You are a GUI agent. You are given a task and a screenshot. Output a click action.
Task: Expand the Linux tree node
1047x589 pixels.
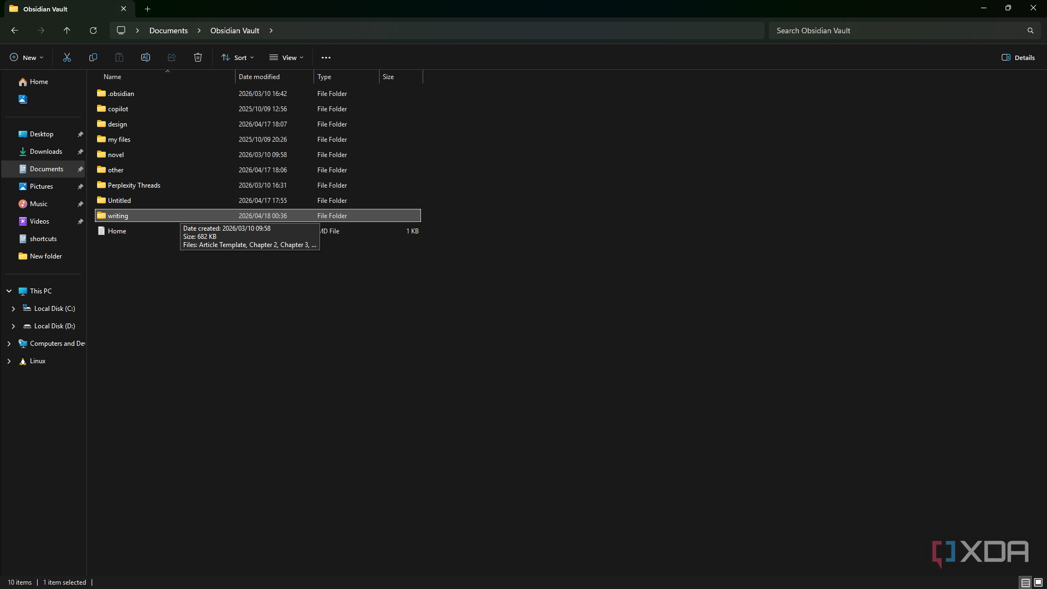pos(9,361)
